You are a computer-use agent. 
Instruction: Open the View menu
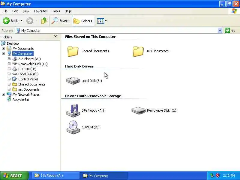(26, 11)
